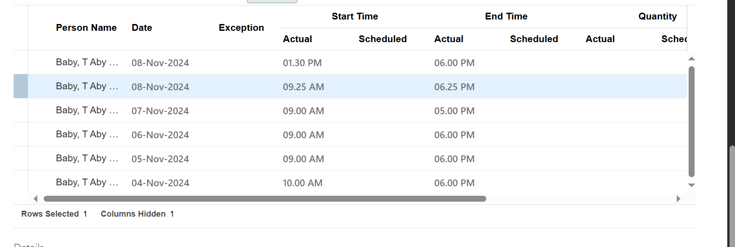This screenshot has width=735, height=247.
Task: Sort by Date column header
Action: (x=142, y=28)
